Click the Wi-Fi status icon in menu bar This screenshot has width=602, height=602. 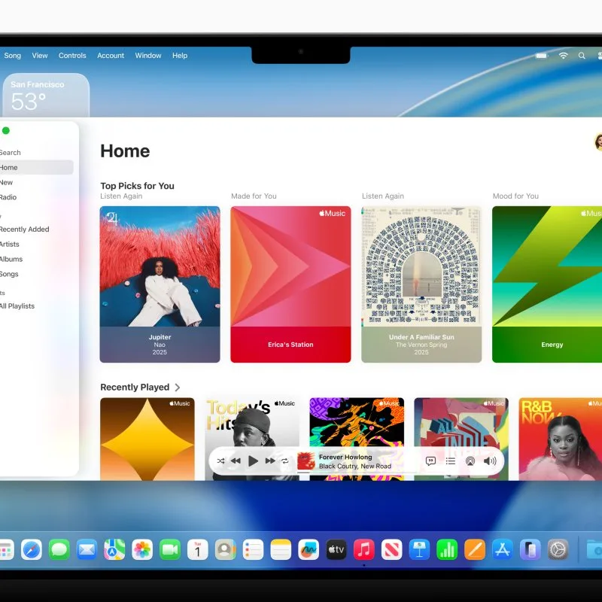pyautogui.click(x=563, y=55)
